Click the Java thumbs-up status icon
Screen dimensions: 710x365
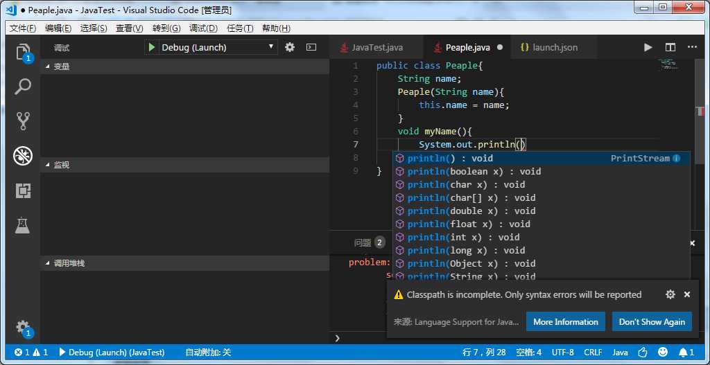pos(642,352)
